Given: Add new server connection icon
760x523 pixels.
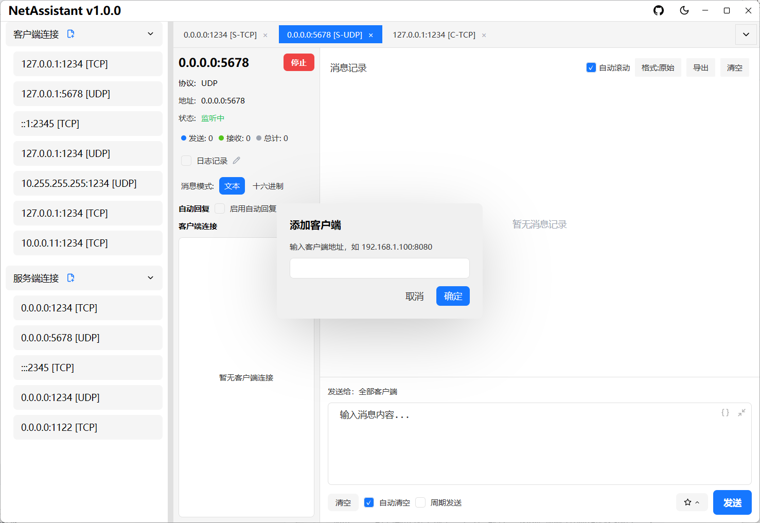Looking at the screenshot, I should coord(71,278).
